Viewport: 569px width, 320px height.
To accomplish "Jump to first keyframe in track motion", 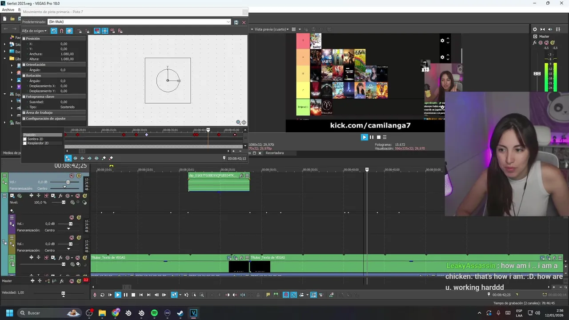I will click(75, 158).
